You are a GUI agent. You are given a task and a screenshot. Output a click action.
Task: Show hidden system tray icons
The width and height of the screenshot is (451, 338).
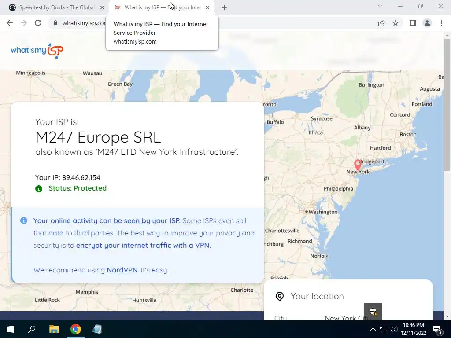[373, 329]
